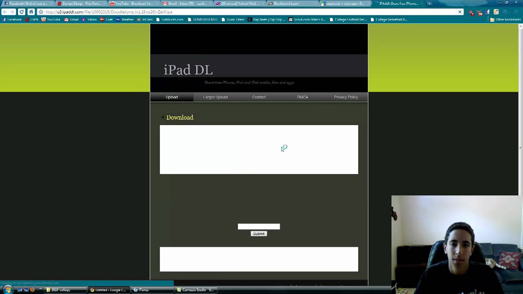Go to browser home page icon
This screenshot has height=294, width=523.
31,12
